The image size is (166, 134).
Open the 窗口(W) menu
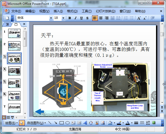pyautogui.click(x=125, y=11)
